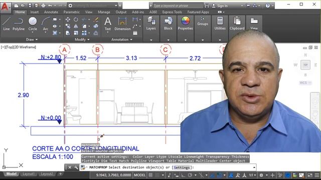The height and width of the screenshot is (180, 321).
Task: Click the Plot print icon
Action: 43,5
